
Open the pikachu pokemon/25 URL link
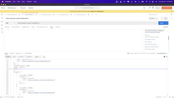(41, 80)
